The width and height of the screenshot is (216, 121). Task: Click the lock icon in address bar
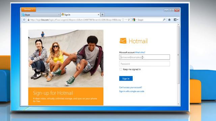click(x=28, y=20)
